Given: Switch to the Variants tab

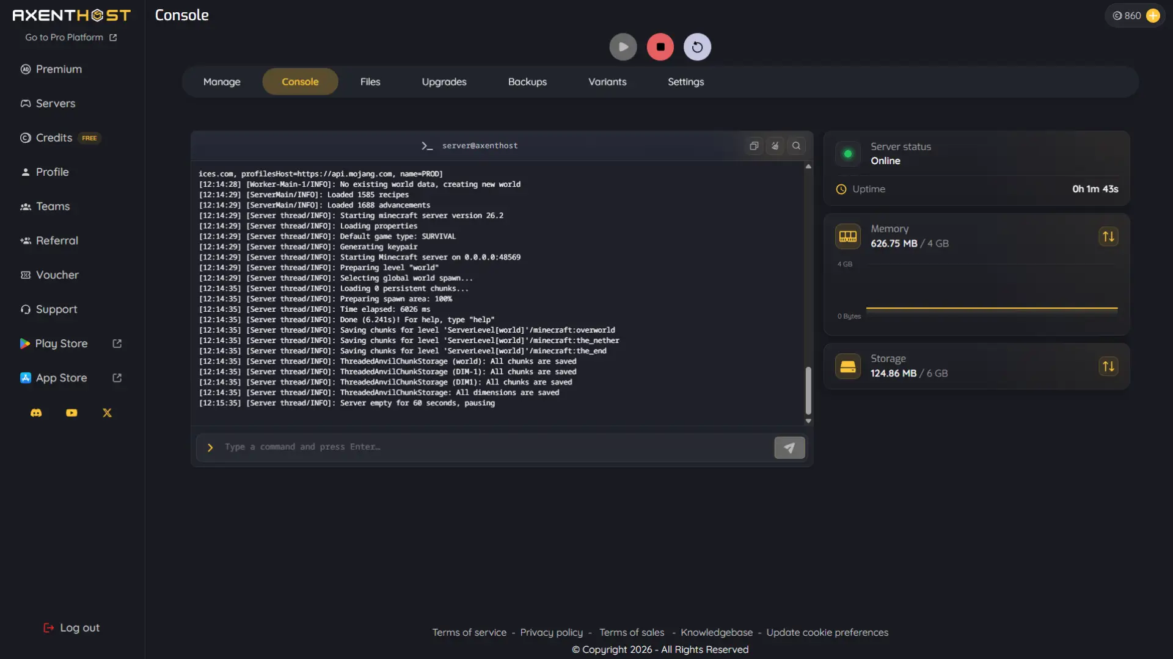Looking at the screenshot, I should click(607, 82).
